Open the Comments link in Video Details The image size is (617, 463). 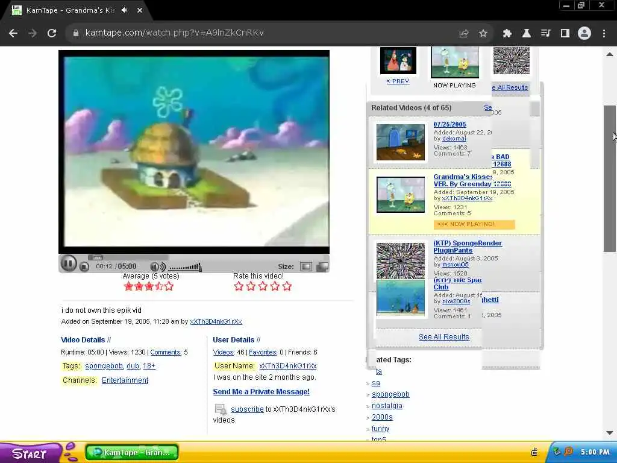(x=166, y=352)
